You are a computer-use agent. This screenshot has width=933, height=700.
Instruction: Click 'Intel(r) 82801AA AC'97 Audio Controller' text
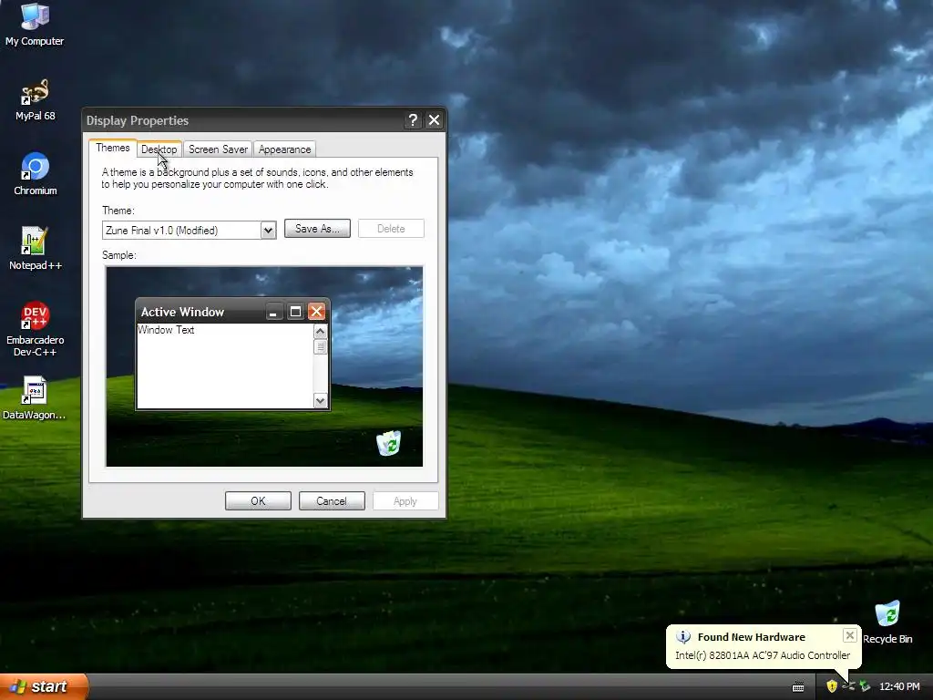pos(763,655)
